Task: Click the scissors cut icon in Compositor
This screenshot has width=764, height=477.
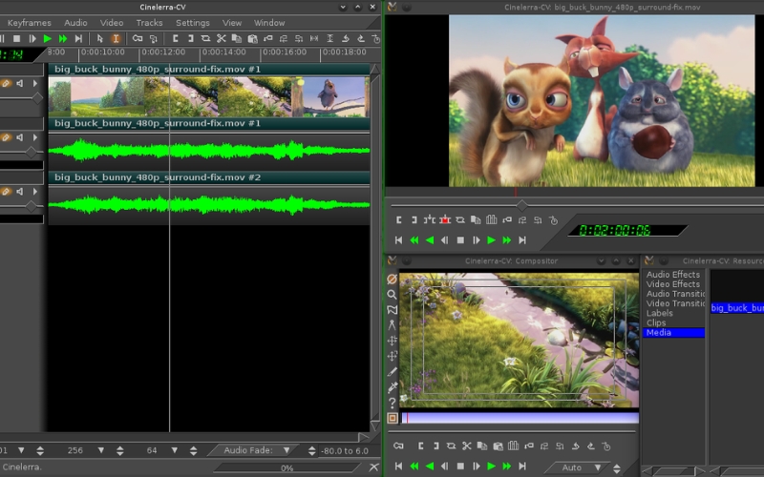Action: click(466, 446)
